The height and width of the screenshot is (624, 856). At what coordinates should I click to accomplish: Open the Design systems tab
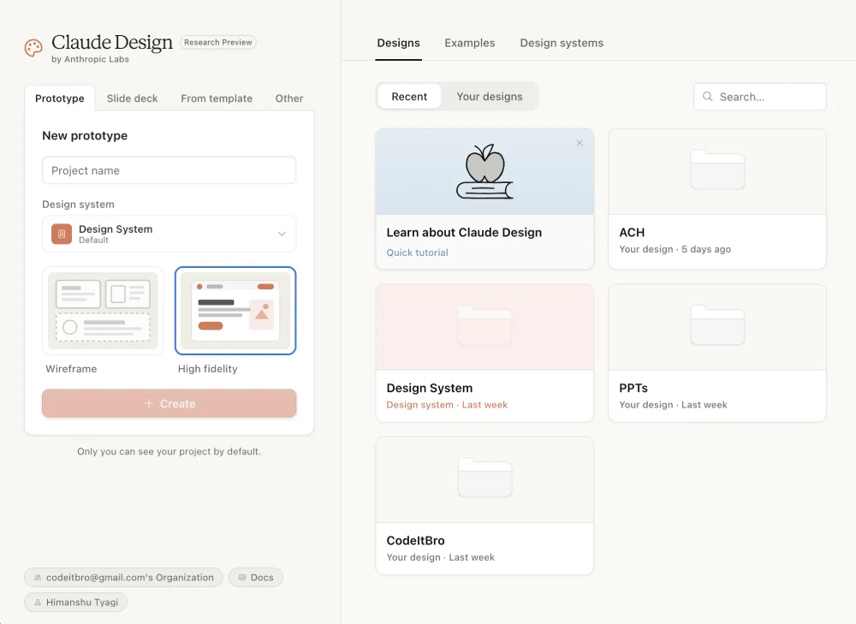(x=562, y=43)
